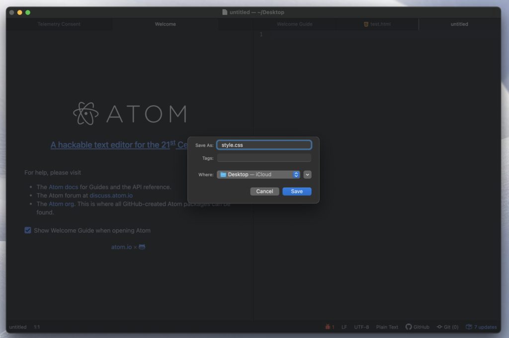Click the Octocat icon in the footer
This screenshot has height=338, width=509.
point(142,247)
